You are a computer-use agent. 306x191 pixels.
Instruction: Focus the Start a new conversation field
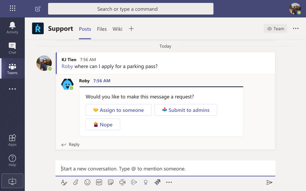(x=165, y=168)
